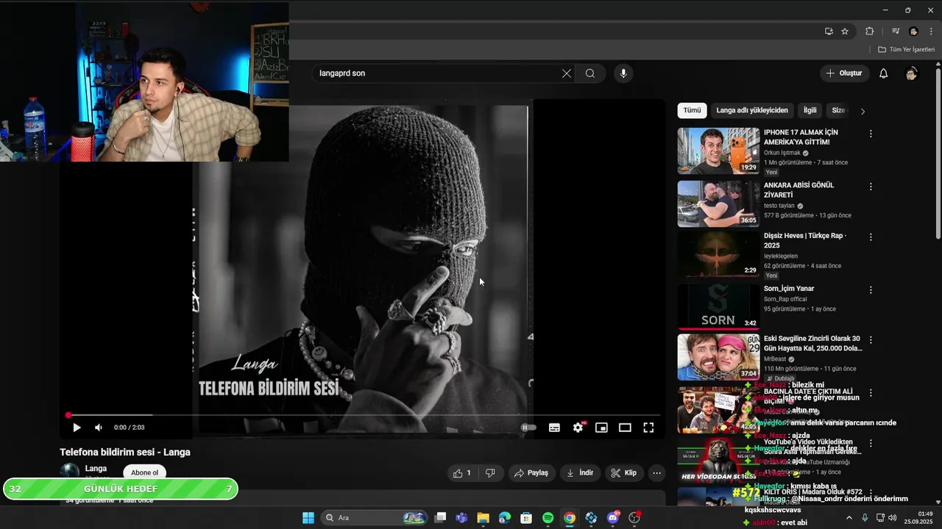Screen dimensions: 942x529
Task: Toggle the autoplay switch in player
Action: (528, 428)
